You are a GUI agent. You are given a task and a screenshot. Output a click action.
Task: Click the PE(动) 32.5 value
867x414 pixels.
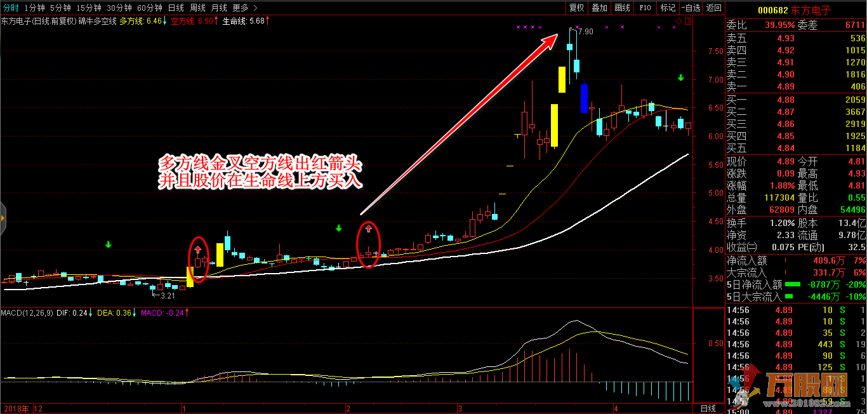pos(856,247)
